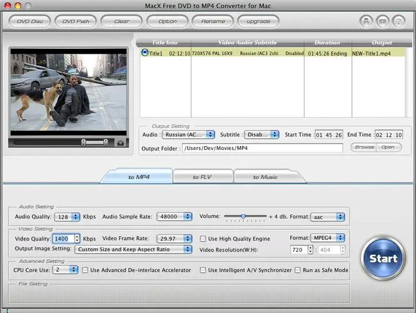Click Browse for output folder
Viewport: 416px width, 313px height.
pos(364,147)
